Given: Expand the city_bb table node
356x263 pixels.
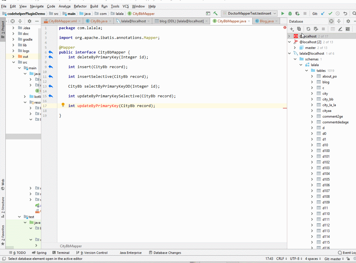Looking at the screenshot, I should tap(312, 99).
